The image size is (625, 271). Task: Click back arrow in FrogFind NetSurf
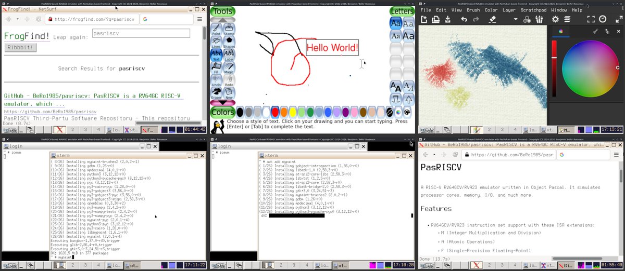8,19
